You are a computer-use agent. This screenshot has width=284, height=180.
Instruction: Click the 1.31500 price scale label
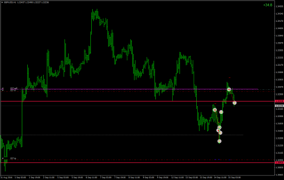point(279,138)
